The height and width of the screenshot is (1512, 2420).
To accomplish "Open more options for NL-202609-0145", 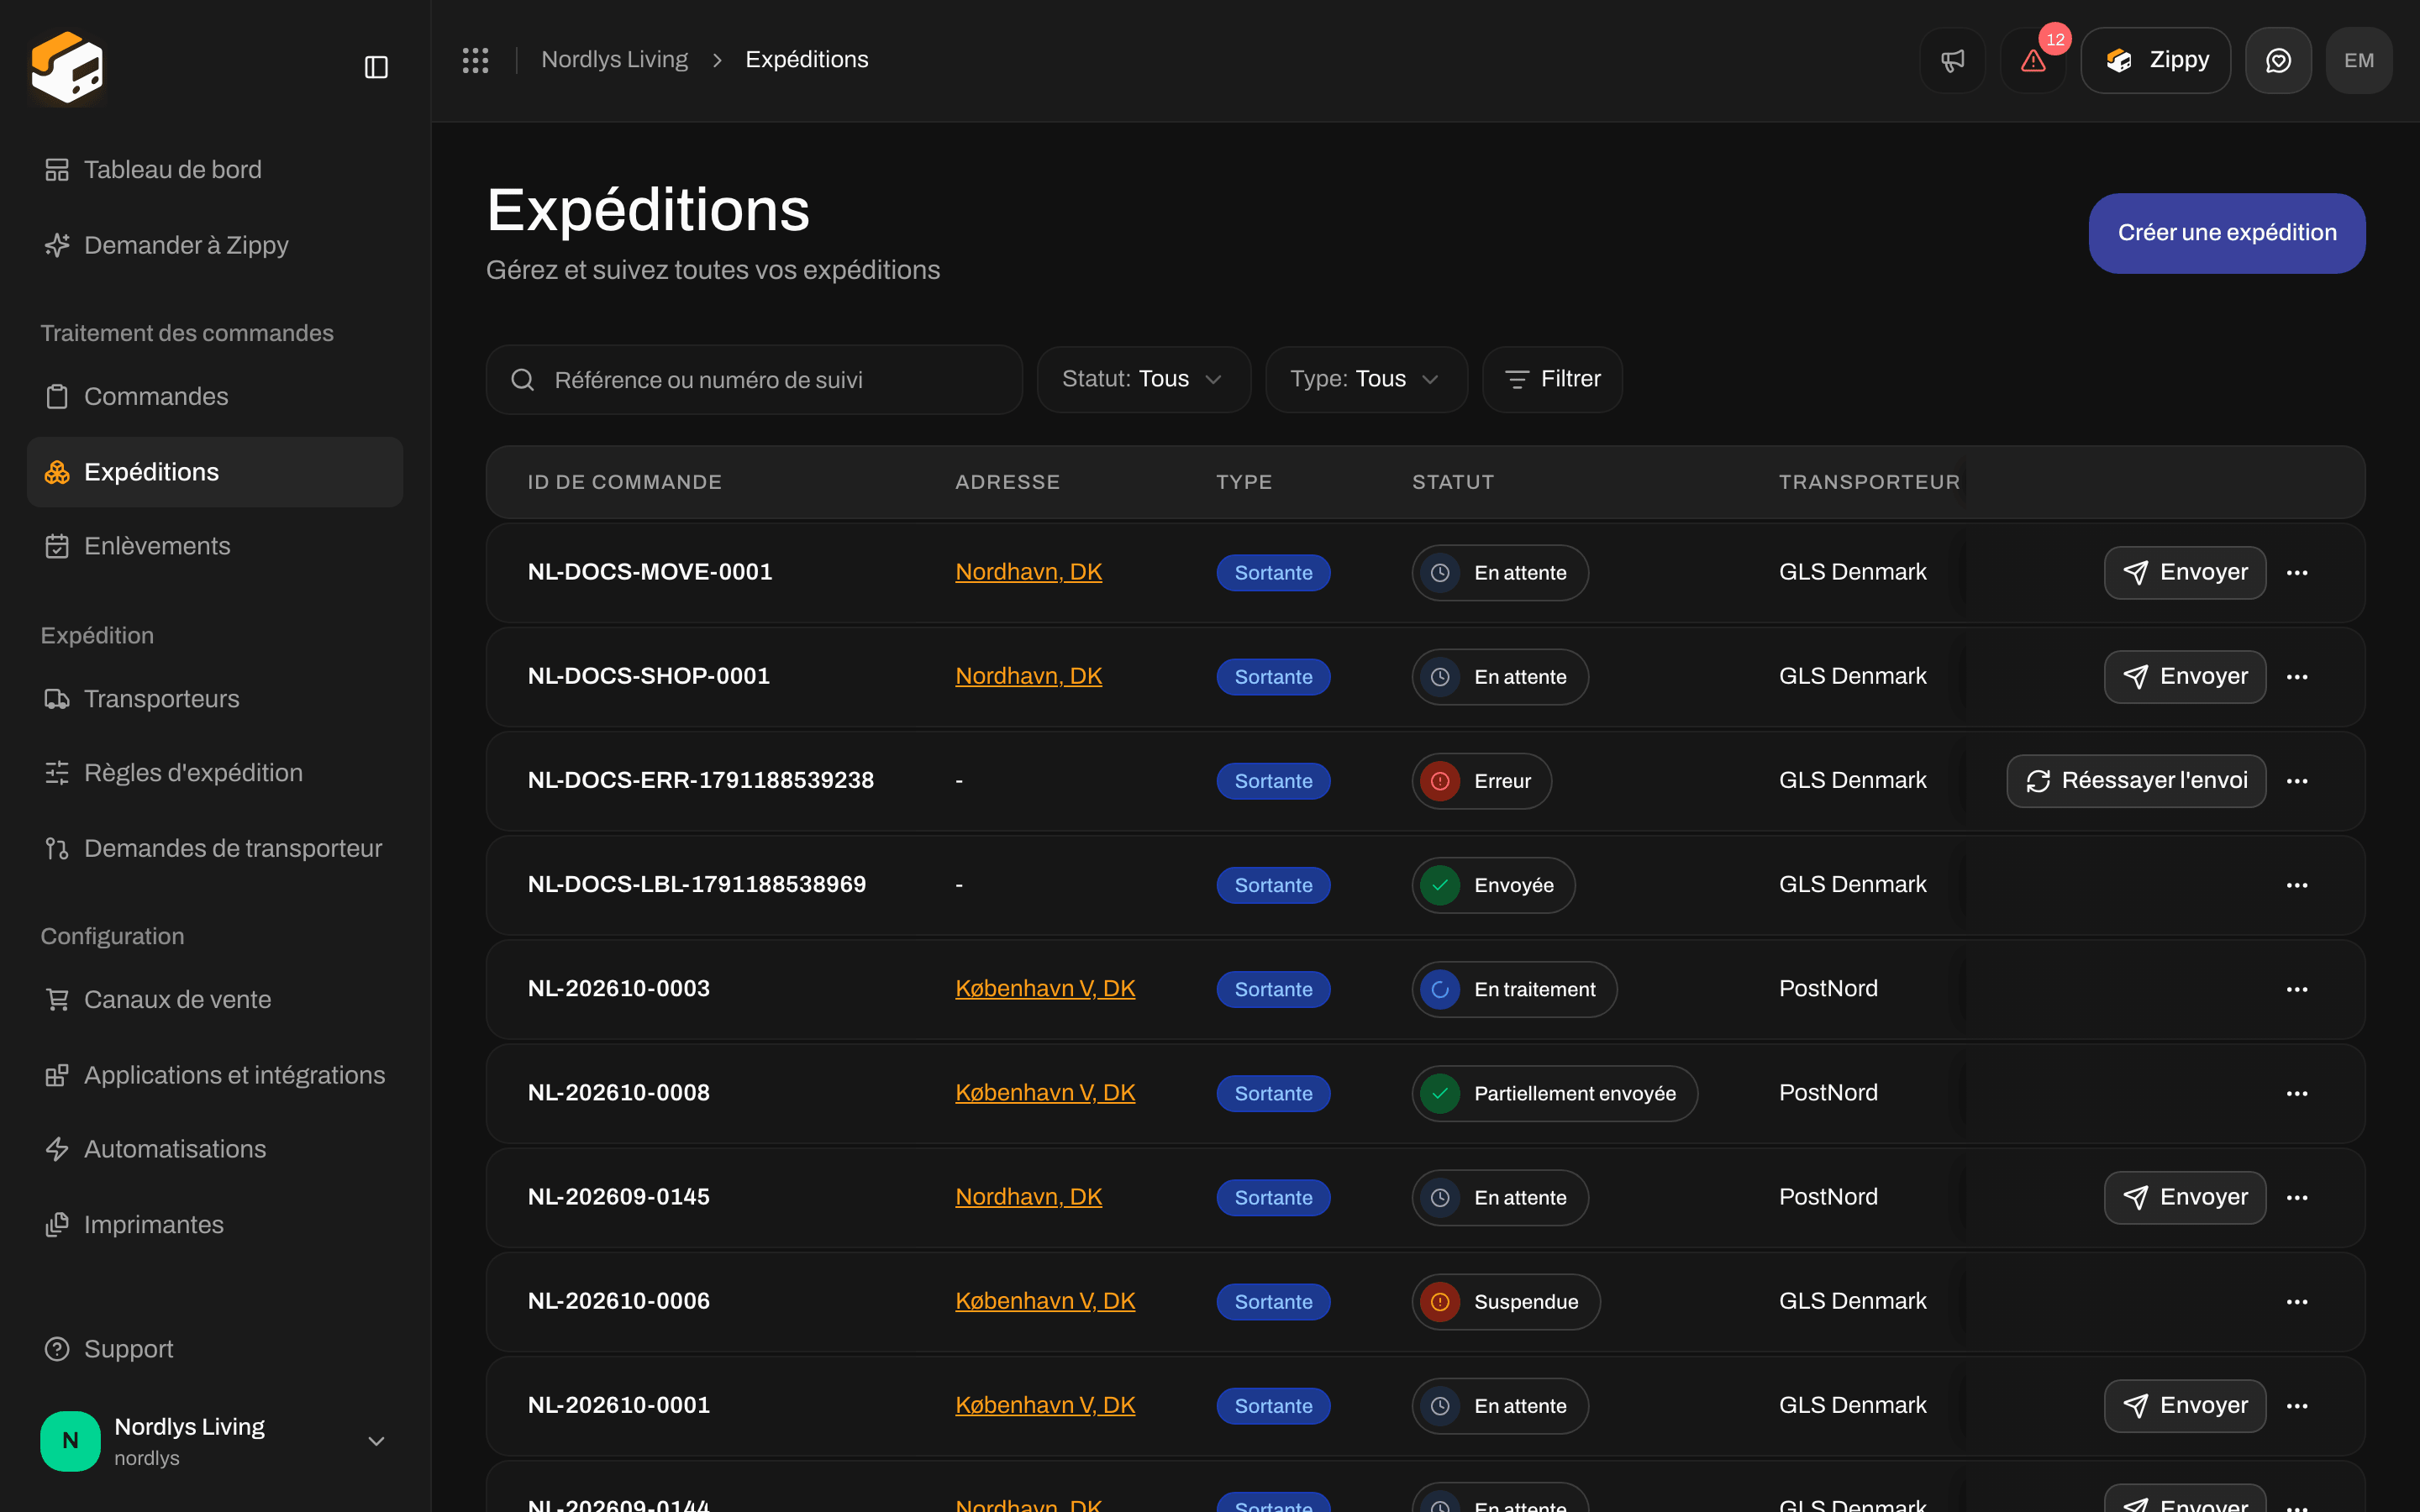I will (2297, 1197).
